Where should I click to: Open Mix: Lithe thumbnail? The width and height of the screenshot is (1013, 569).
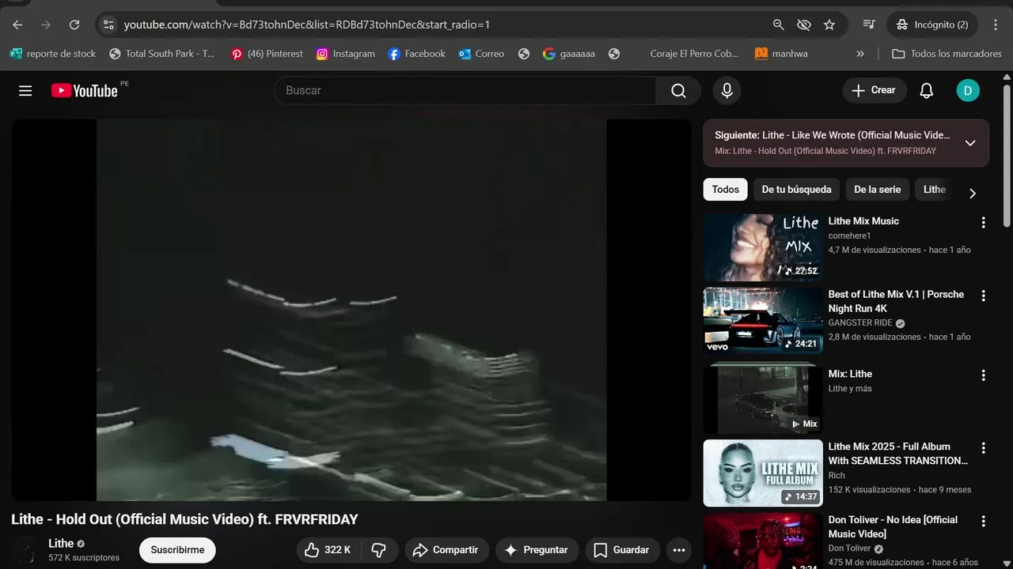pyautogui.click(x=763, y=400)
